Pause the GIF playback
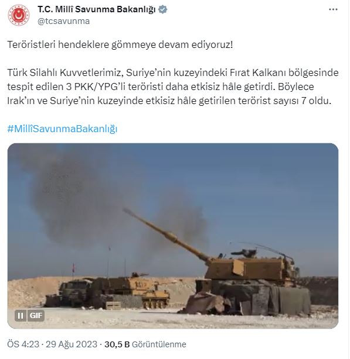Viewport: 350px width, 359px height. [x=21, y=316]
